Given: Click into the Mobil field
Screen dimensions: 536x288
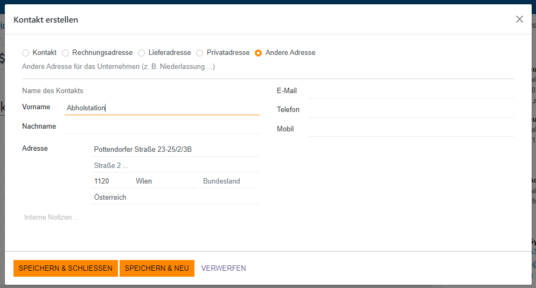Looking at the screenshot, I should tap(410, 129).
